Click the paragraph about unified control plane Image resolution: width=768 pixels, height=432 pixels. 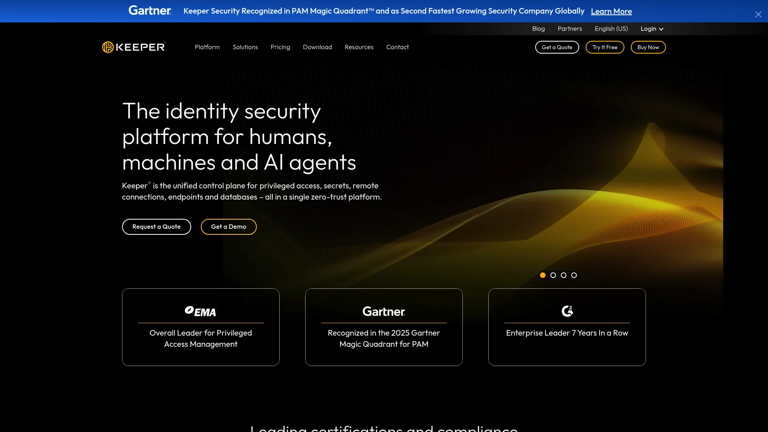tap(252, 191)
